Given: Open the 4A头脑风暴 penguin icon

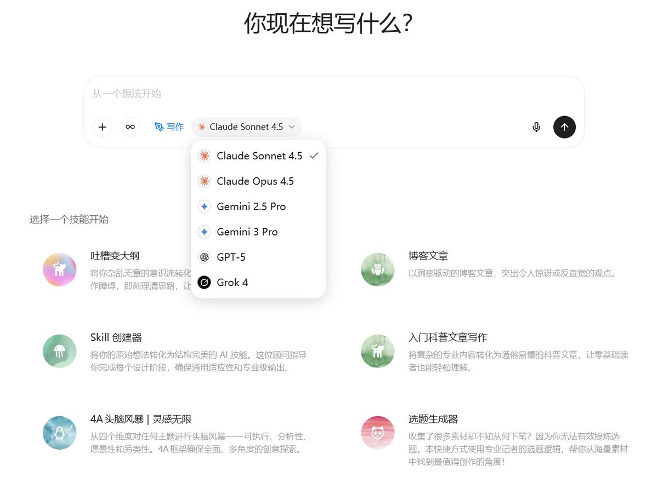Looking at the screenshot, I should [x=59, y=433].
